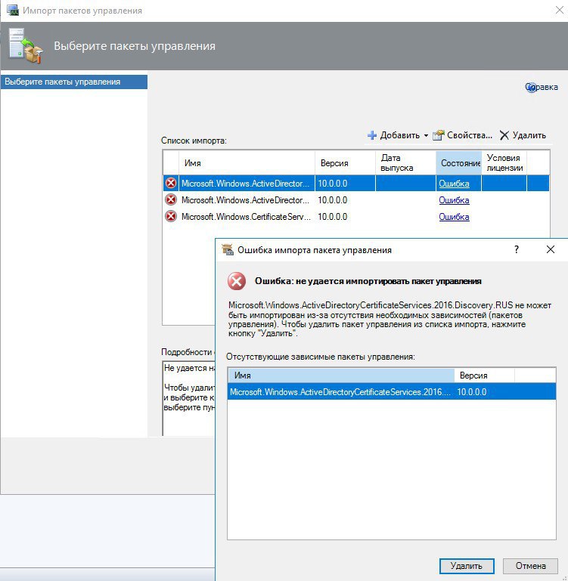This screenshot has width=568, height=581.
Task: Click Версия header in missing dependencies list
Action: click(x=484, y=375)
